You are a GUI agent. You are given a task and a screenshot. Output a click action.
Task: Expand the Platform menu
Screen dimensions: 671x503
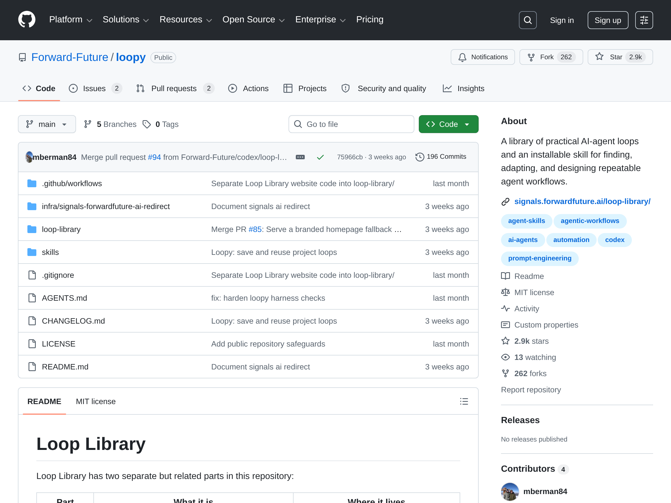[x=71, y=20]
